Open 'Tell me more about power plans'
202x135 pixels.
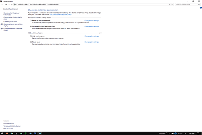pos(61,15)
